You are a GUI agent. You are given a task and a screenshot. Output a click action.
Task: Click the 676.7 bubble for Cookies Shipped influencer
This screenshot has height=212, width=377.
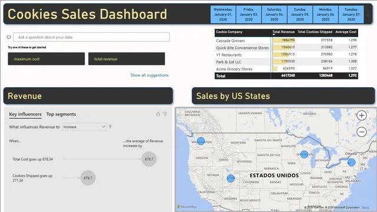tap(88, 178)
